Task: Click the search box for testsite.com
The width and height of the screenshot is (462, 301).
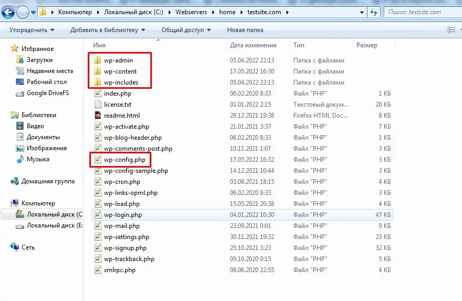Action: click(423, 12)
